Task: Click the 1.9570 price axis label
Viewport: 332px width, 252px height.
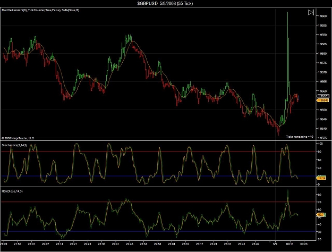Action: pyautogui.click(x=322, y=72)
